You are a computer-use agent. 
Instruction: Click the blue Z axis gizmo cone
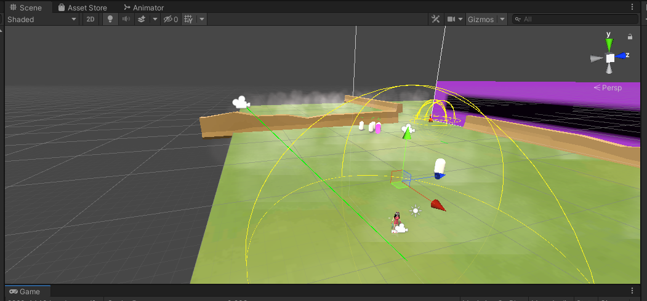(621, 55)
